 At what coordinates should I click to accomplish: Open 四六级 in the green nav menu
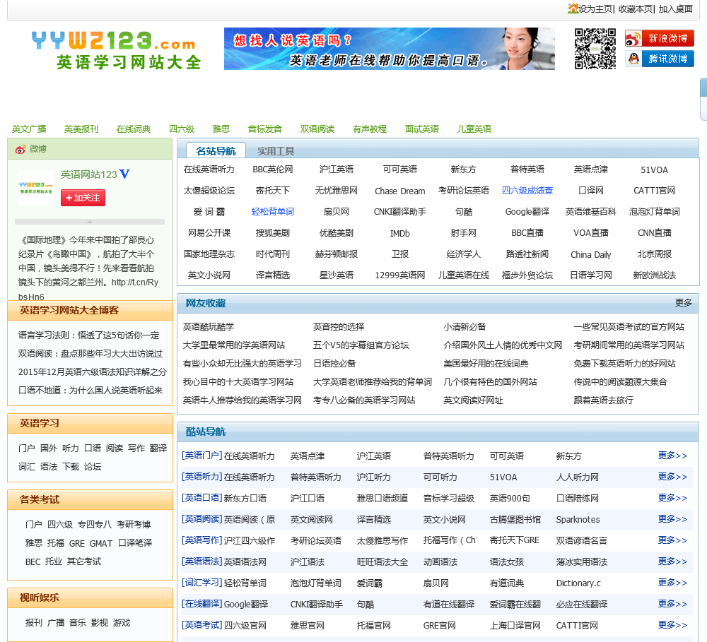[x=182, y=129]
